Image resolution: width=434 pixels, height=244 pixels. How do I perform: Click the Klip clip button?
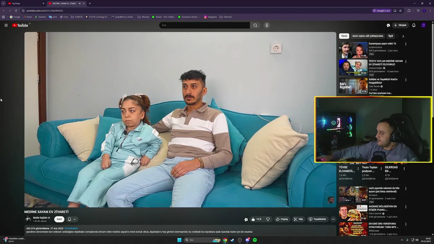tap(298, 219)
